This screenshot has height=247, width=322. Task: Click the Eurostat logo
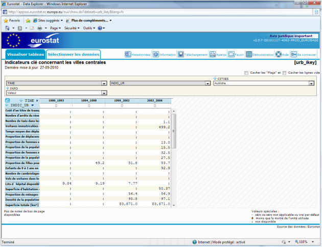pos(44,40)
